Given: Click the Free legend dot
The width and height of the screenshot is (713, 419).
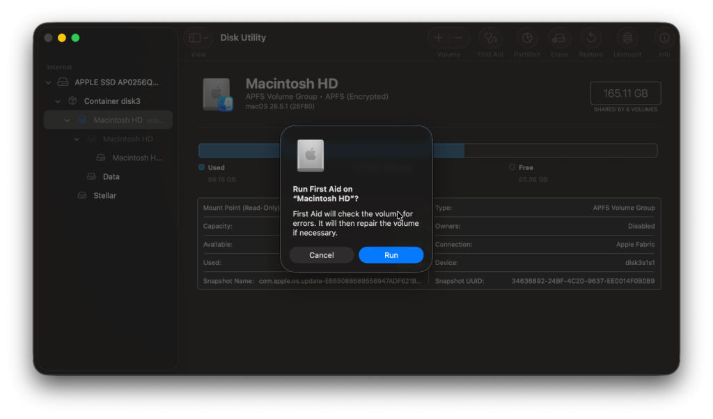Looking at the screenshot, I should [512, 167].
